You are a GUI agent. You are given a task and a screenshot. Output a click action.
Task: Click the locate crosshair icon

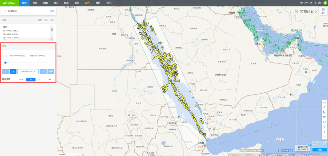324,127
